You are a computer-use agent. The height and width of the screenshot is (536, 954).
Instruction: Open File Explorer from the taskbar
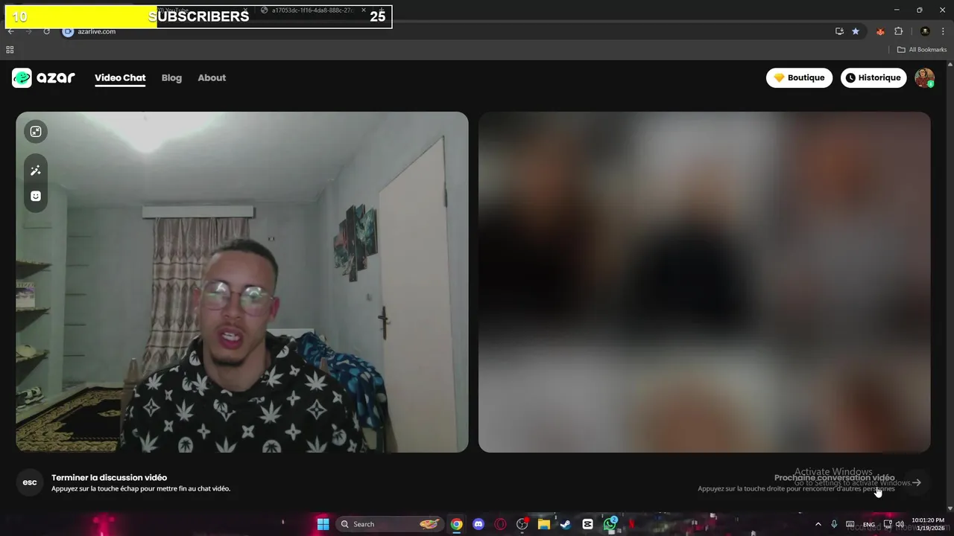click(x=544, y=524)
